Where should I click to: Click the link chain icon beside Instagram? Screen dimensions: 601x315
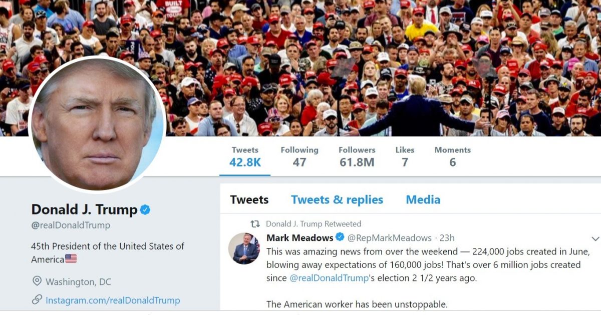37,300
